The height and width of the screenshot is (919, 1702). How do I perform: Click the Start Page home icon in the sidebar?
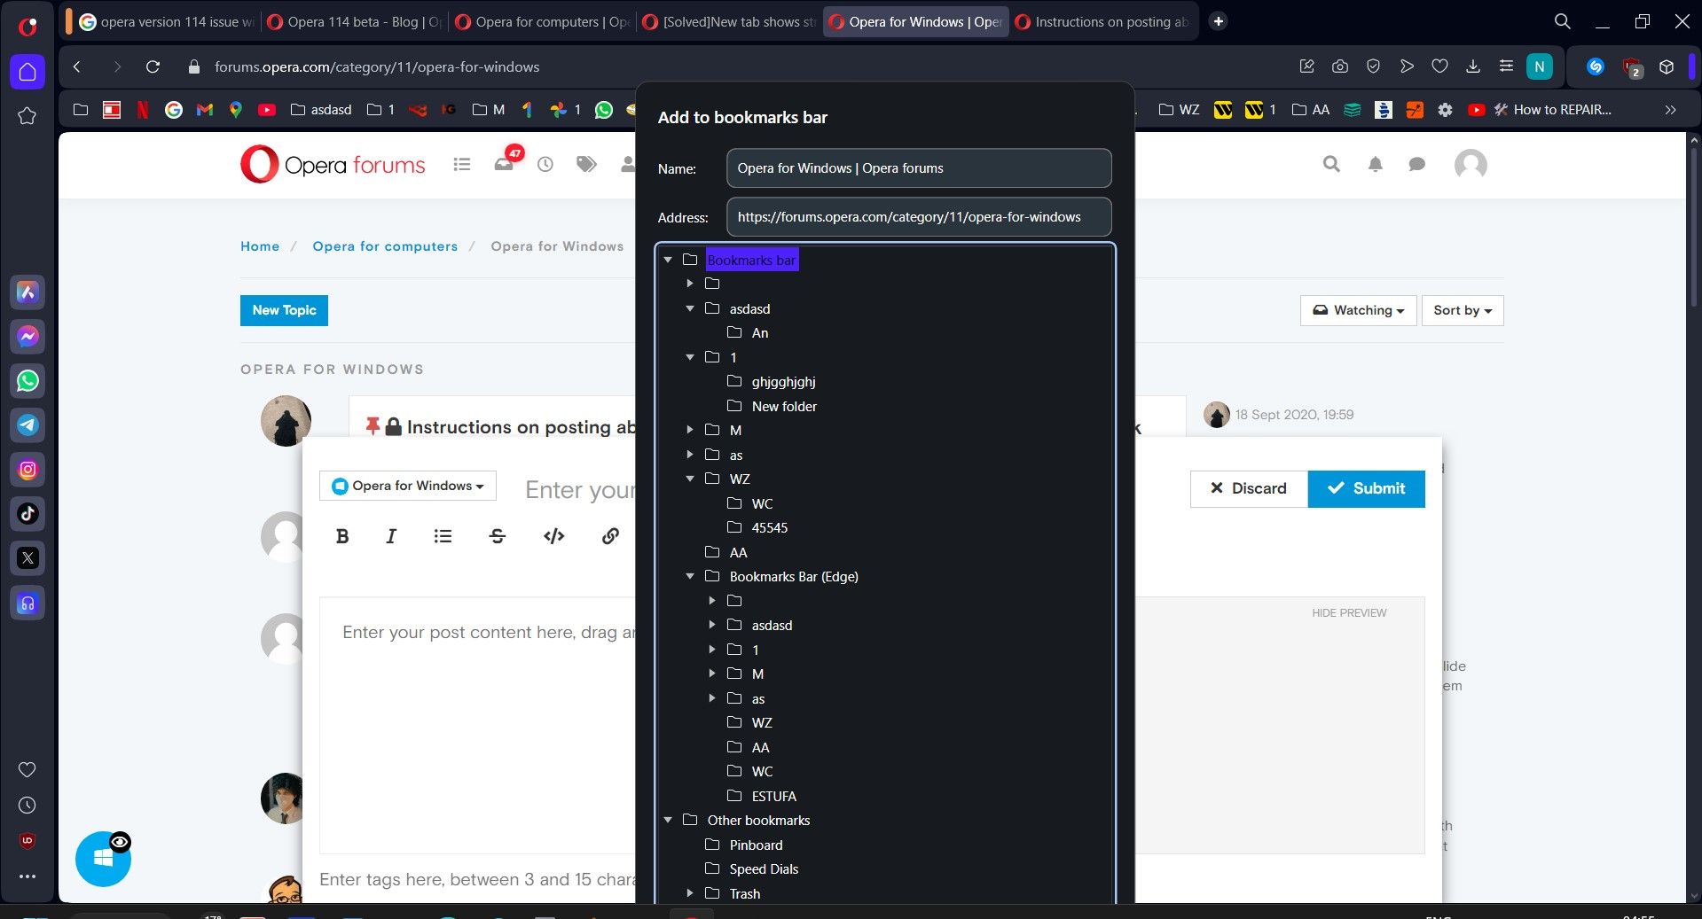(27, 72)
